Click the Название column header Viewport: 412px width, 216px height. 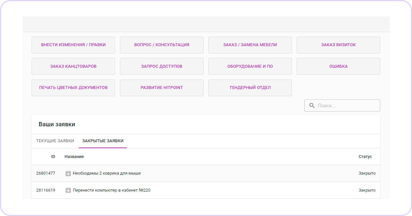tap(74, 157)
